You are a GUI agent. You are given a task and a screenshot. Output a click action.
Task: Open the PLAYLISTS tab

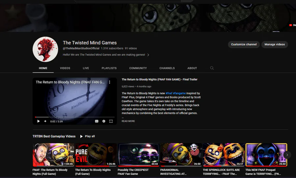click(109, 68)
